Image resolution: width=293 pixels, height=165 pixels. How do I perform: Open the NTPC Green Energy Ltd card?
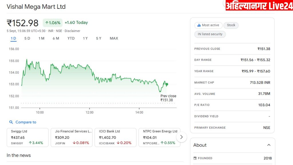(159, 137)
